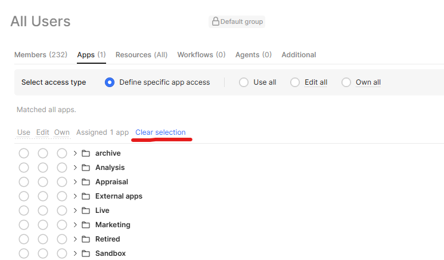The height and width of the screenshot is (260, 444).
Task: Click the lock icon beside Default group
Action: pos(216,21)
